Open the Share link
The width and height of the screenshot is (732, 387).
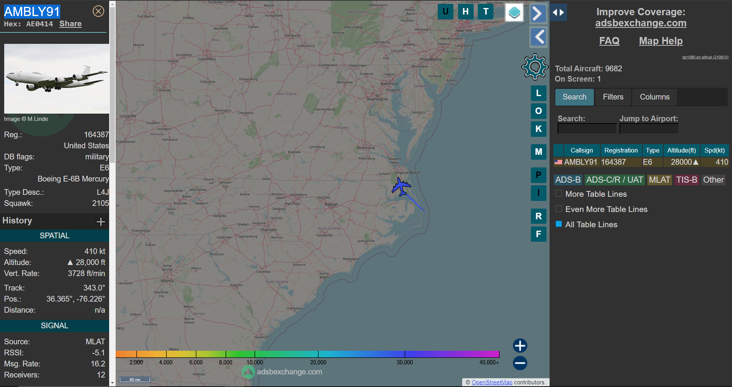tap(70, 24)
